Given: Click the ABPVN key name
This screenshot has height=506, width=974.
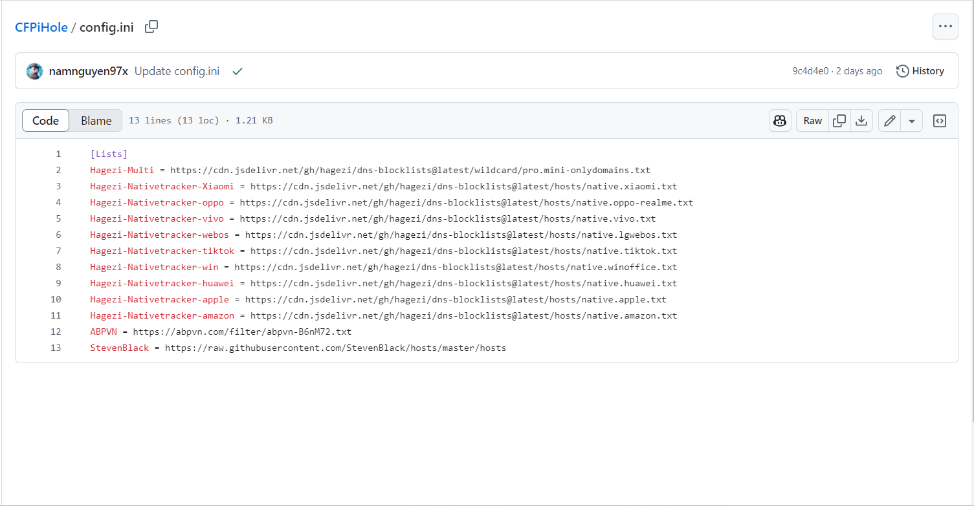Looking at the screenshot, I should tap(104, 332).
